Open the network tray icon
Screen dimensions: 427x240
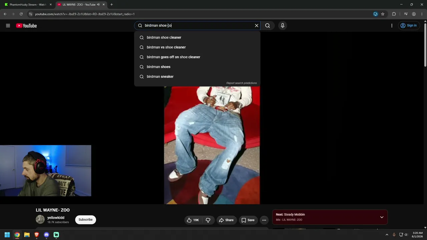(401, 235)
